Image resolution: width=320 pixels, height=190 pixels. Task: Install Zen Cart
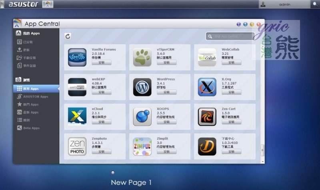pos(232,122)
